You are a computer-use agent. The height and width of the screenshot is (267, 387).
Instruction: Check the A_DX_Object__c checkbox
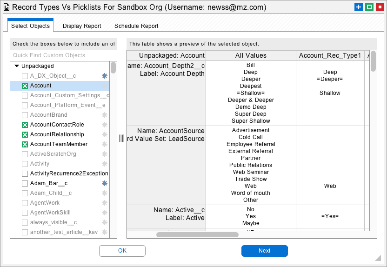(25, 76)
